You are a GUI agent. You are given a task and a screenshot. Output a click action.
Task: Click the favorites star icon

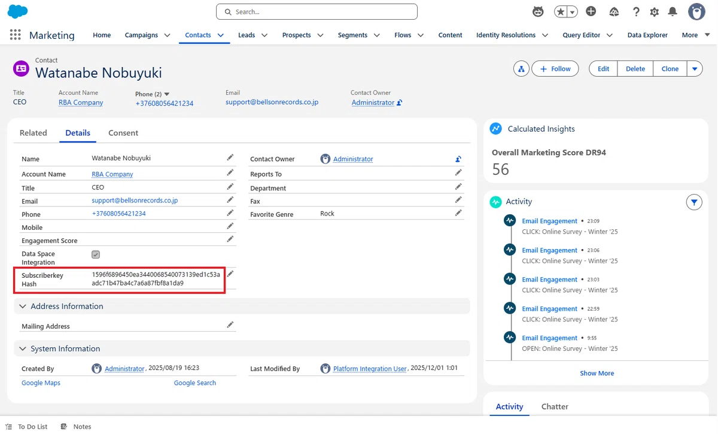[x=561, y=11]
